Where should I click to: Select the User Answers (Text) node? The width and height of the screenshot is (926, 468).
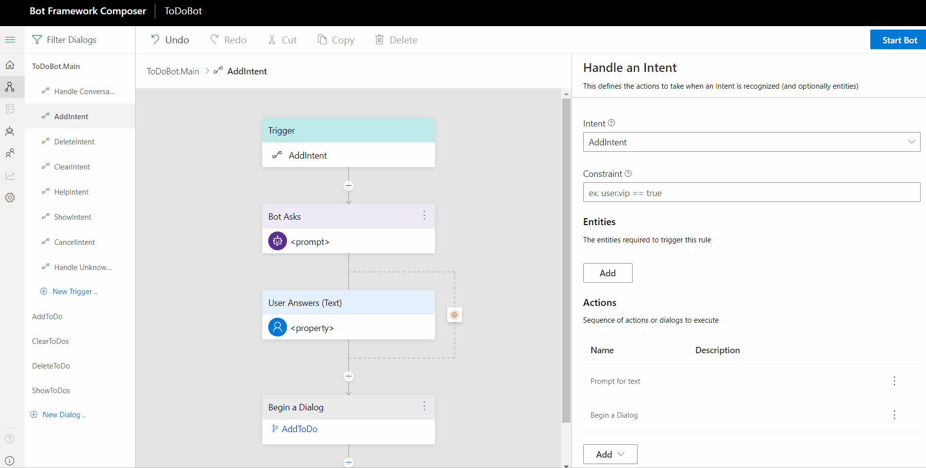tap(349, 315)
